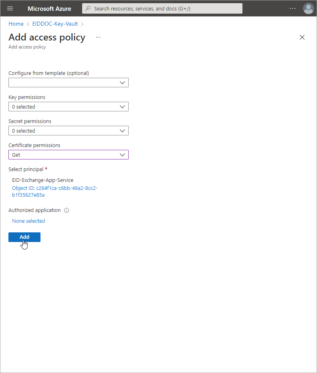Open Certificate permissions dropdown showing Get

pyautogui.click(x=69, y=155)
